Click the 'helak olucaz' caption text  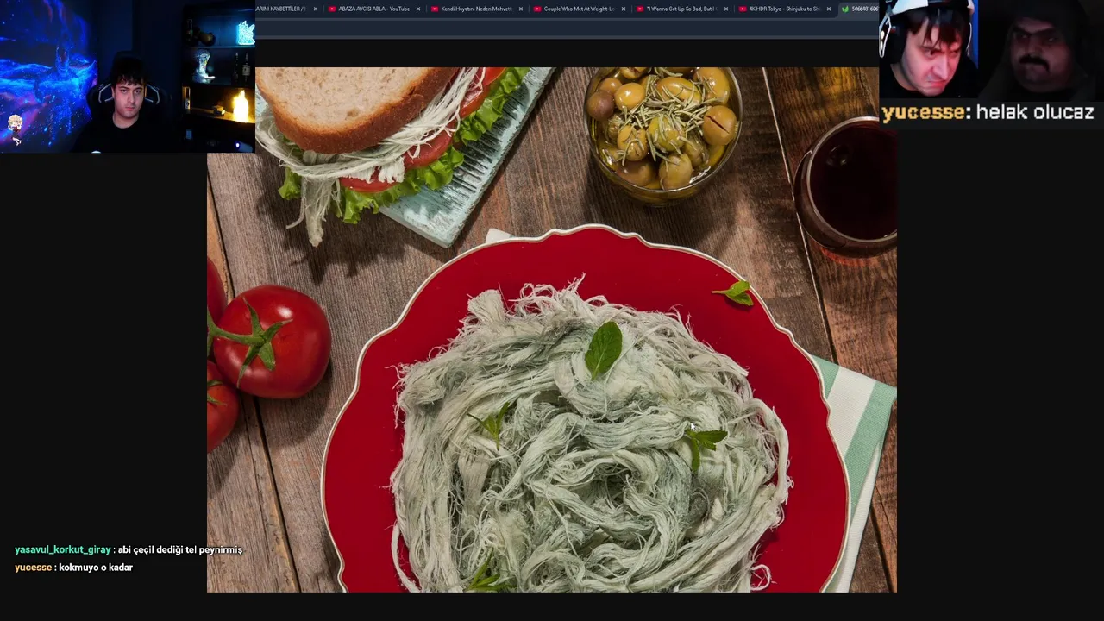1035,112
